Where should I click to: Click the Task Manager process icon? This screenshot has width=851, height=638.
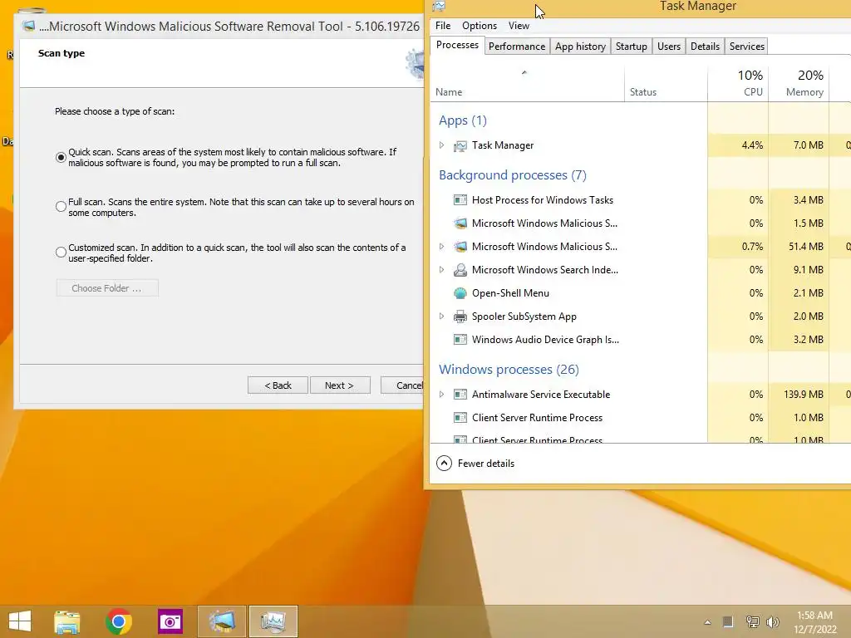pyautogui.click(x=460, y=146)
